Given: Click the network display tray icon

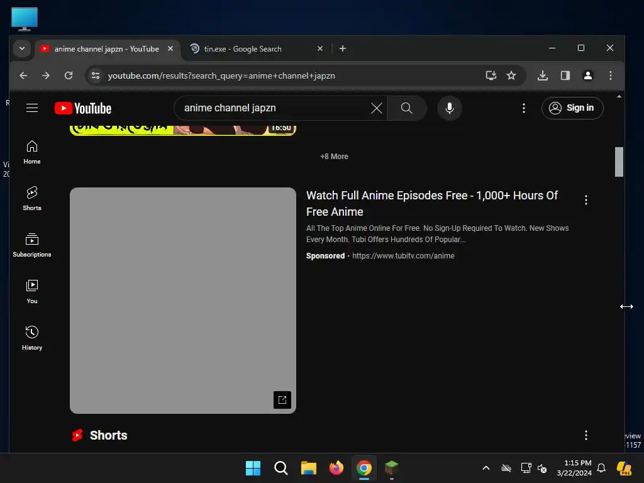Looking at the screenshot, I should [526, 468].
